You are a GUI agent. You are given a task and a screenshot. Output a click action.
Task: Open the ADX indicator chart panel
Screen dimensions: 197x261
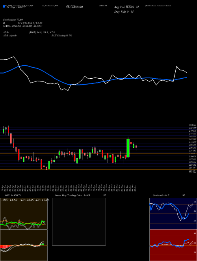point(24,214)
